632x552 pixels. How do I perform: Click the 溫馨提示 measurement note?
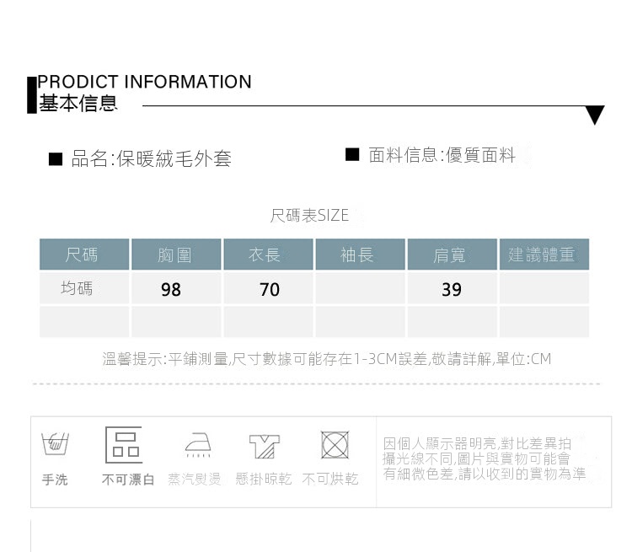(x=326, y=358)
